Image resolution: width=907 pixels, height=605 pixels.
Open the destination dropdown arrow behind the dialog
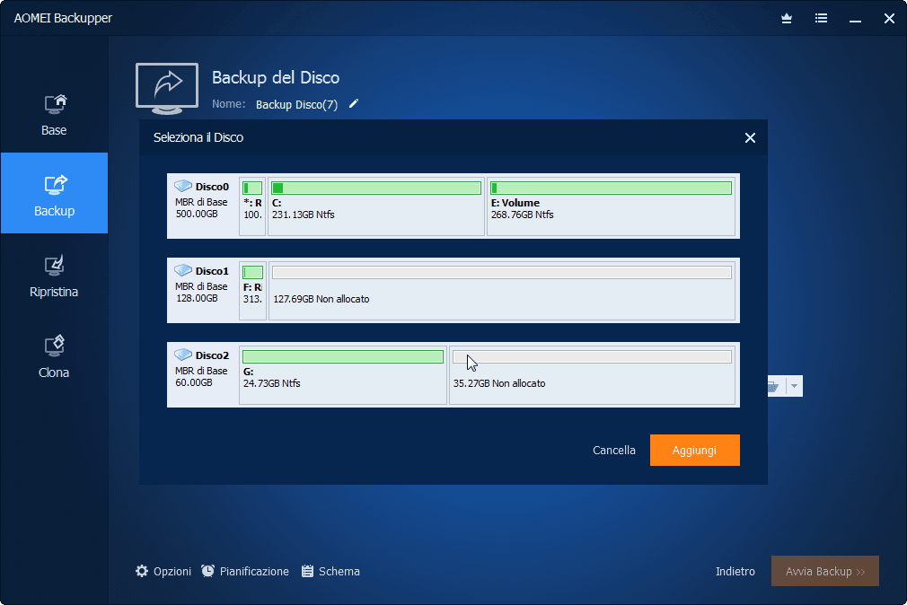(794, 386)
